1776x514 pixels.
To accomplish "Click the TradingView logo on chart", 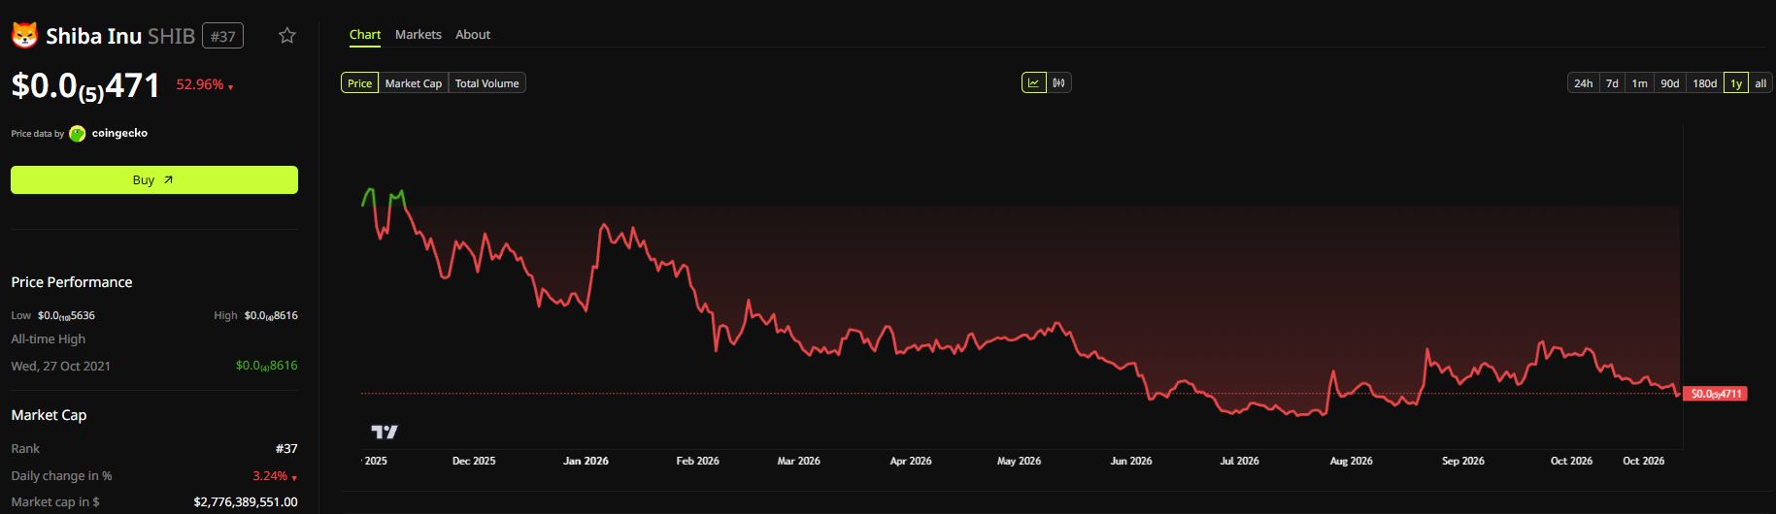I will point(385,432).
